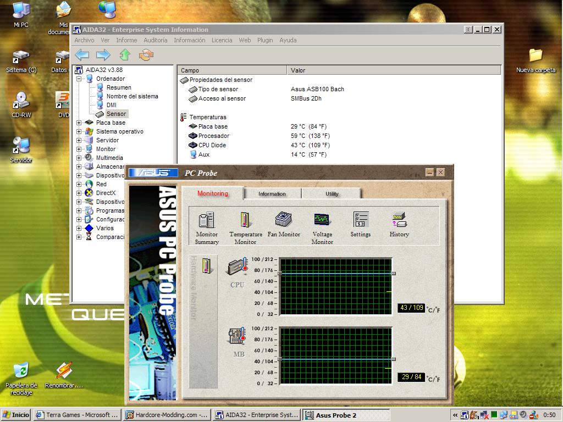Select Servidor desktop shortcut icon
563x422 pixels.
click(x=21, y=150)
